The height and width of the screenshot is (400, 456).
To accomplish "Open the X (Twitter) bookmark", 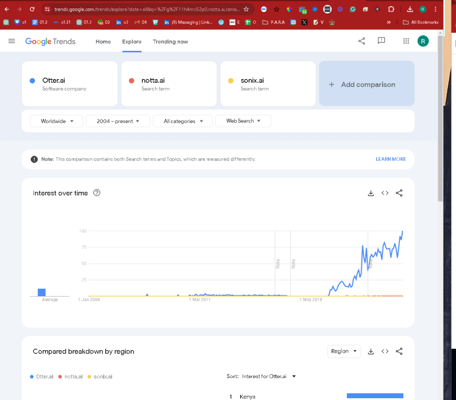I will click(304, 22).
